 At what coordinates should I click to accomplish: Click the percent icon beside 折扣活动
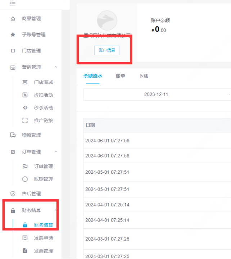coord(25,95)
